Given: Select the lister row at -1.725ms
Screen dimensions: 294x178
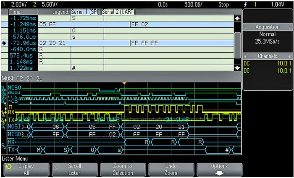Looking at the screenshot, I should click(x=117, y=18).
